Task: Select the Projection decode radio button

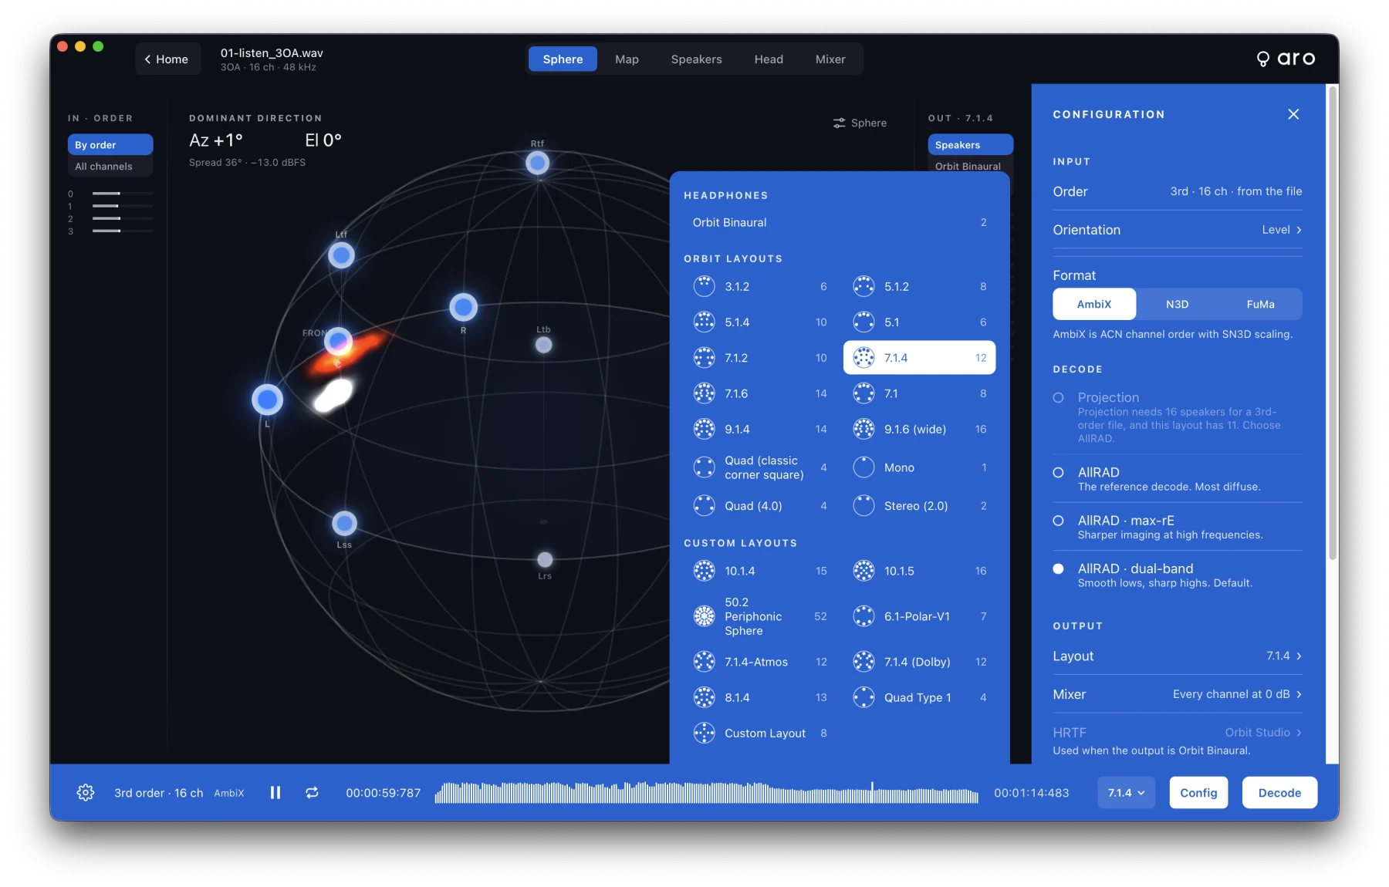Action: click(1058, 397)
